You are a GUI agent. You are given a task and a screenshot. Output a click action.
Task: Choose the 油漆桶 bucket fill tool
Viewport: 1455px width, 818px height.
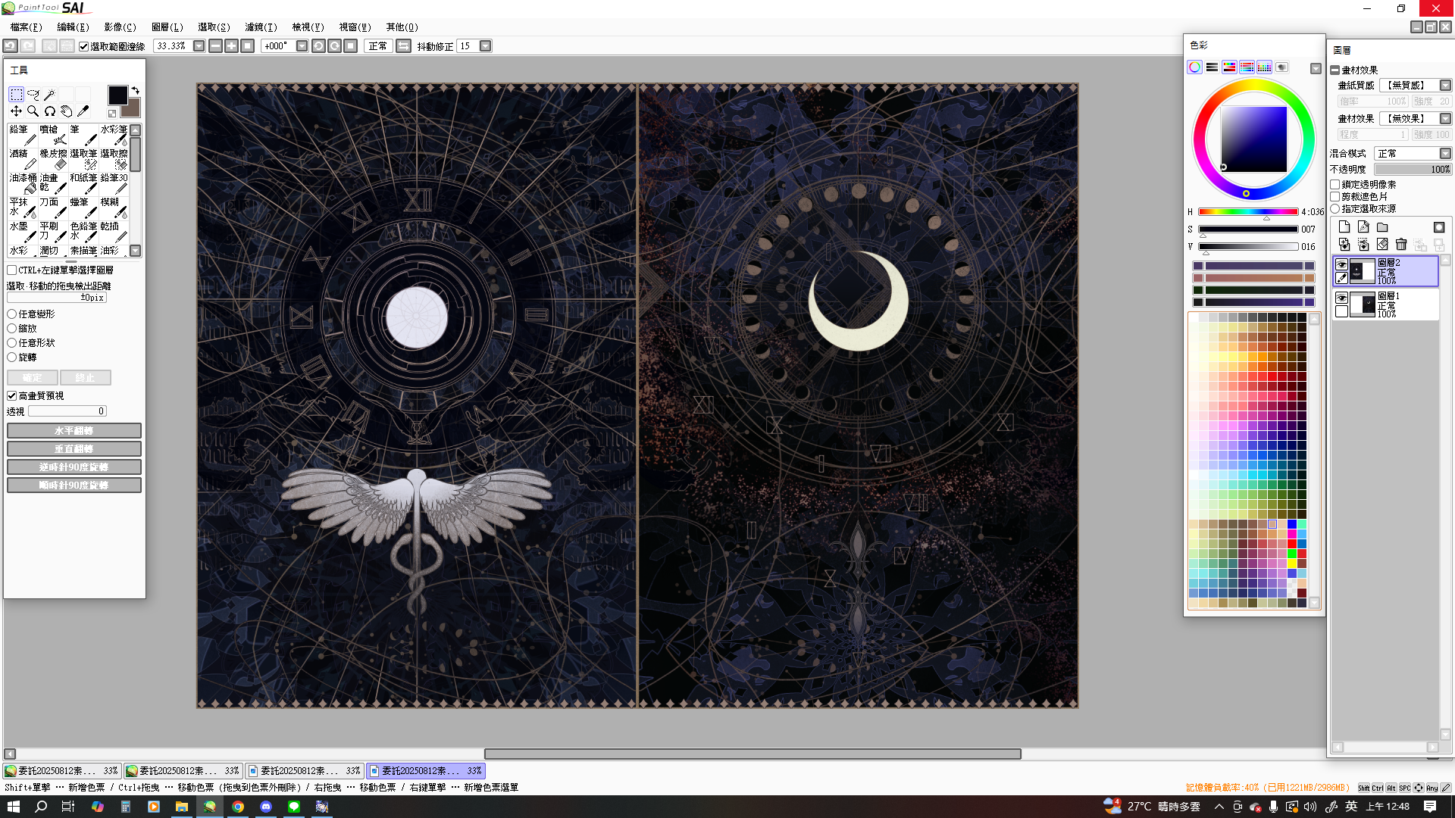tap(23, 183)
